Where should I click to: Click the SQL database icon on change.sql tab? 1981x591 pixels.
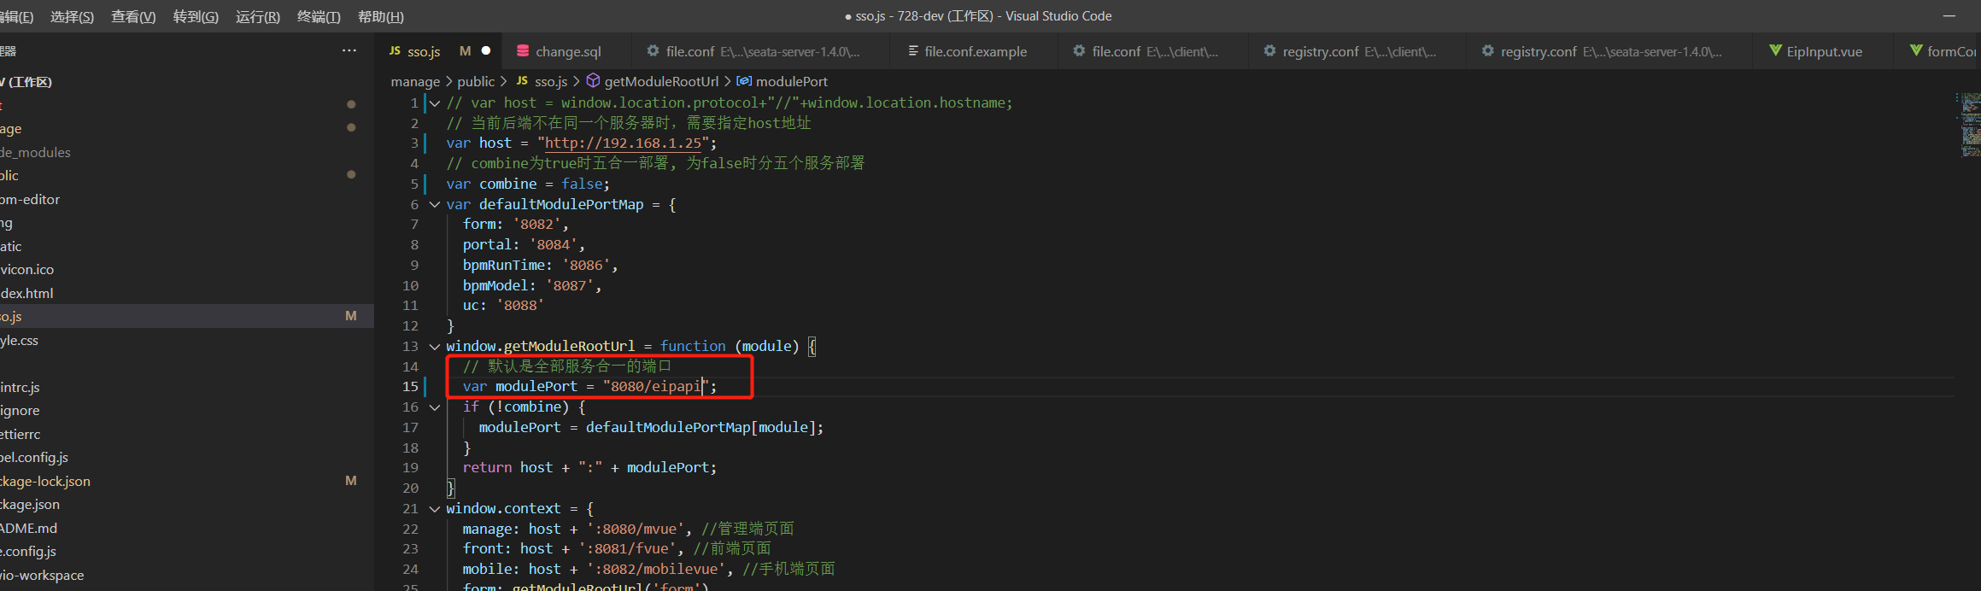tap(523, 51)
